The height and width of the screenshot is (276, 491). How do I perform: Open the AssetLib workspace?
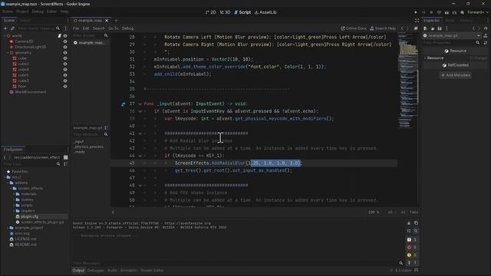(x=265, y=12)
